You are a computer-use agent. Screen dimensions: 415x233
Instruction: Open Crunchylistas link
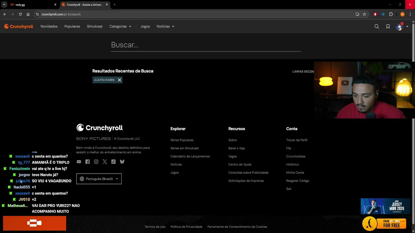(296, 156)
